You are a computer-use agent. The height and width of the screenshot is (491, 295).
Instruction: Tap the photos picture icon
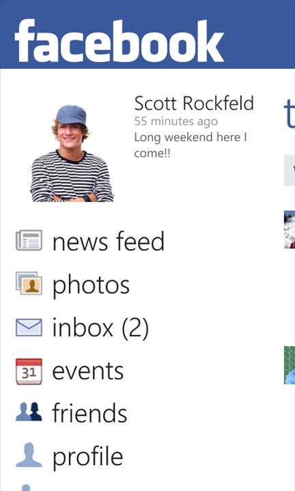click(x=29, y=284)
